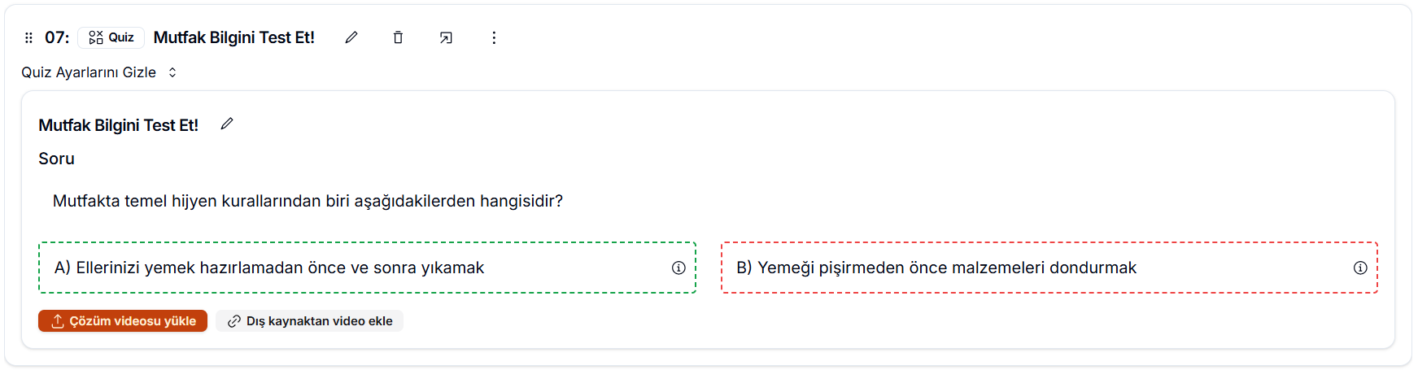Edit quiz name pencil inside the card
Image resolution: width=1418 pixels, height=370 pixels.
click(227, 124)
